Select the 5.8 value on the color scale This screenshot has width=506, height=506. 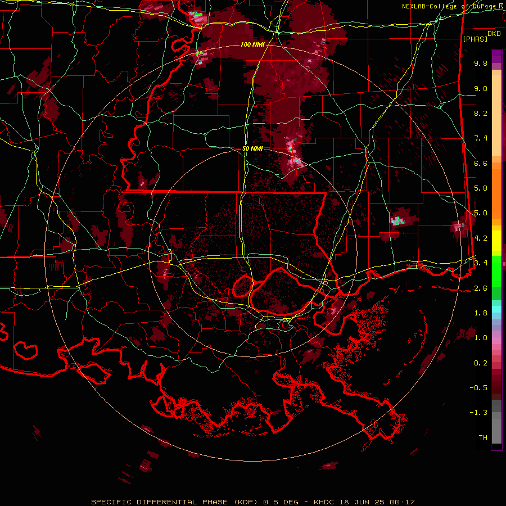click(x=481, y=188)
